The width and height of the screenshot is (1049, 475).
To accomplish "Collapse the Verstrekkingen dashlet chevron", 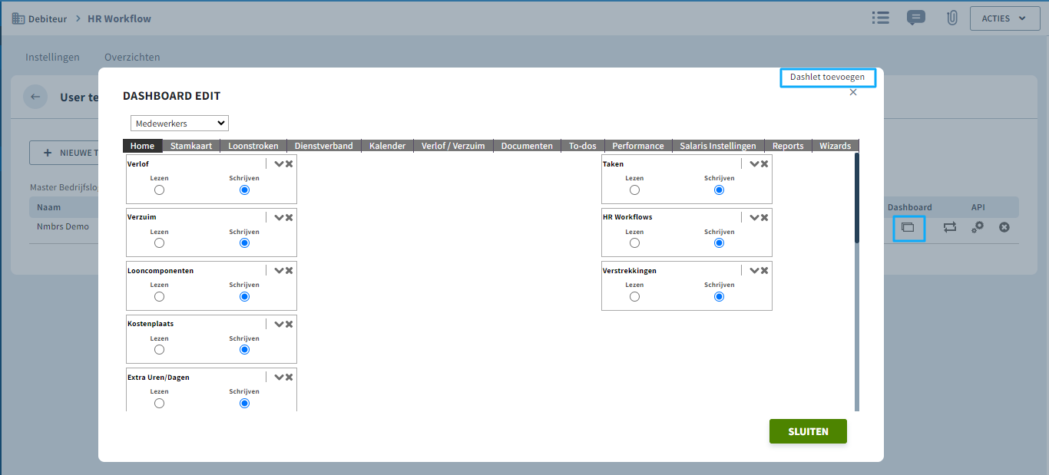I will click(754, 270).
